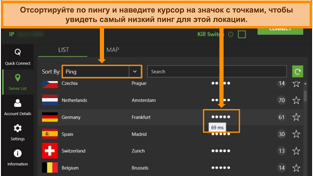Click the Brussels city text

click(140, 168)
